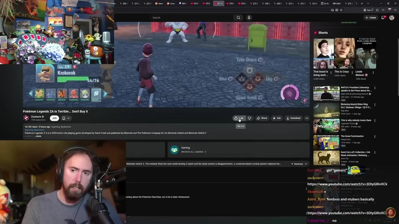Open the Gaming category icon
This screenshot has width=399, height=224.
click(174, 150)
